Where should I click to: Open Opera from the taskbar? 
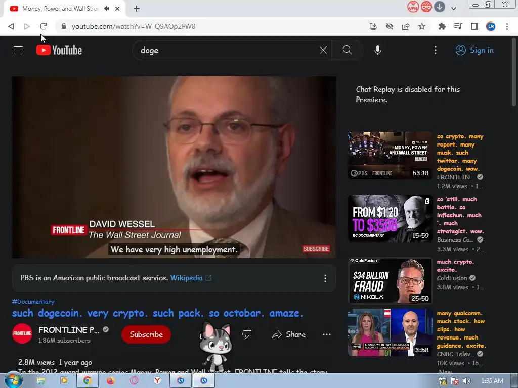pyautogui.click(x=134, y=381)
